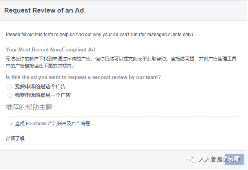Click the Request Review of an Ad title
The image size is (248, 170).
(44, 10)
